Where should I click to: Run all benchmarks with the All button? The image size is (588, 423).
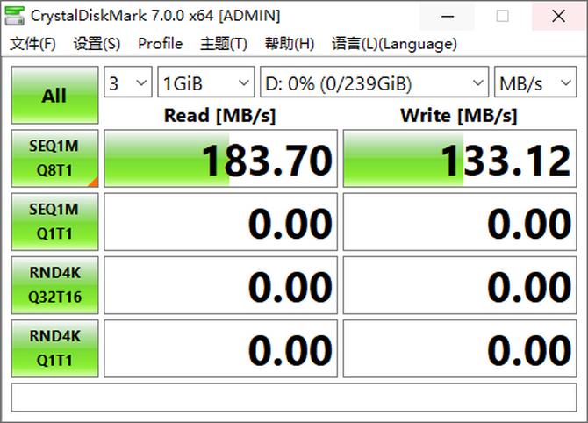coord(54,96)
